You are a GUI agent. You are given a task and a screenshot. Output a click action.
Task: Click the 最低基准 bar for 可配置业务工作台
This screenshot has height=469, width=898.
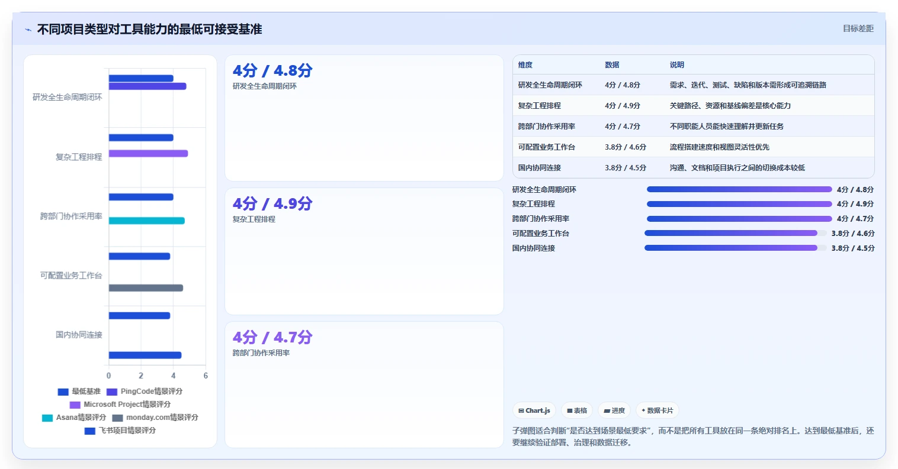pos(139,257)
